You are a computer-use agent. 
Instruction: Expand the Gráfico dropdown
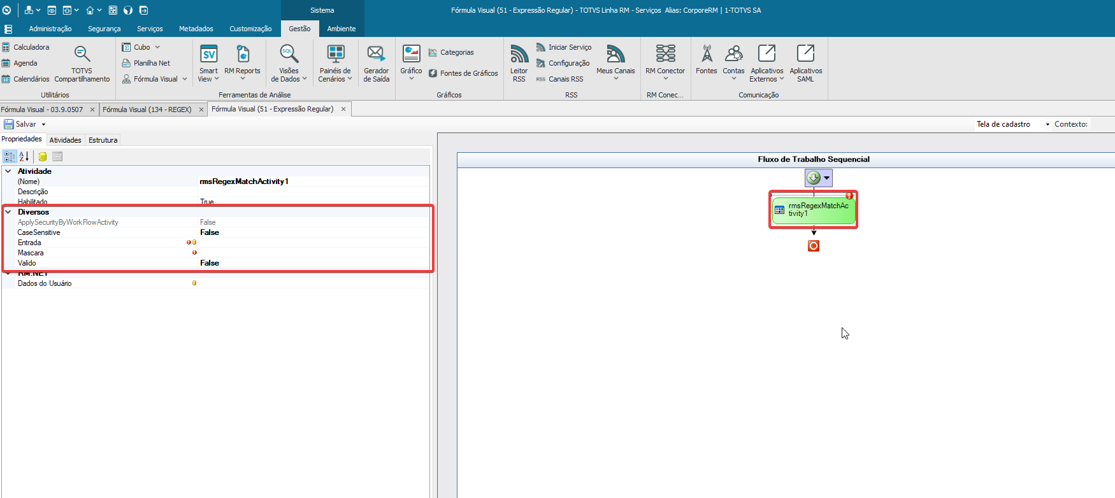[412, 78]
